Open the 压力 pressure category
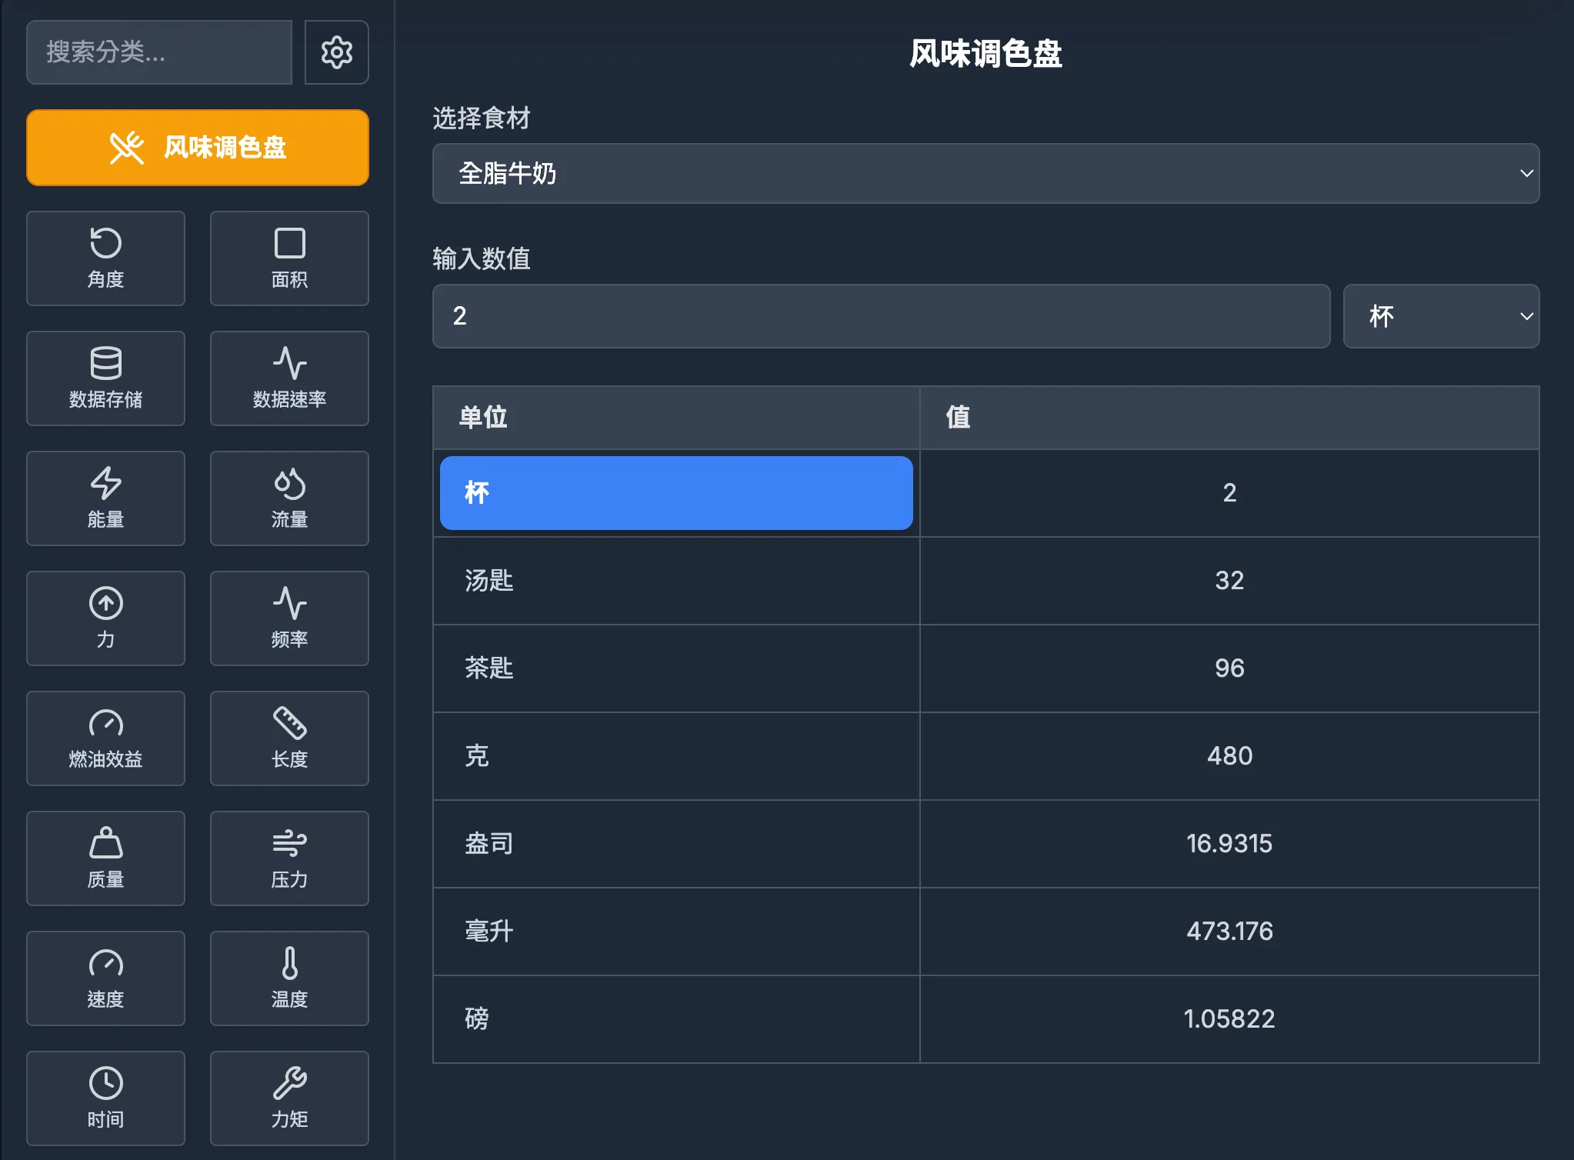 pyautogui.click(x=289, y=858)
